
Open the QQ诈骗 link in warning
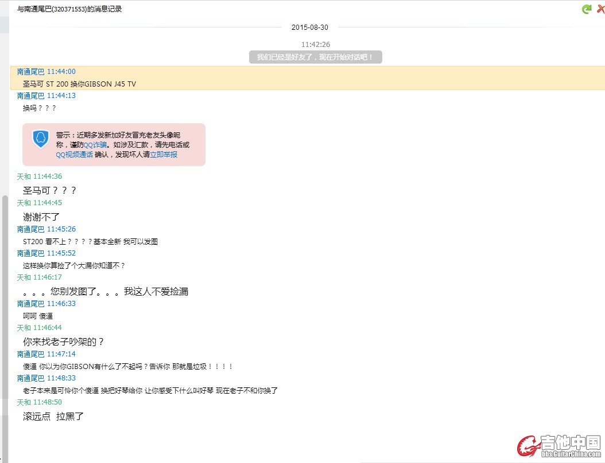click(x=95, y=145)
